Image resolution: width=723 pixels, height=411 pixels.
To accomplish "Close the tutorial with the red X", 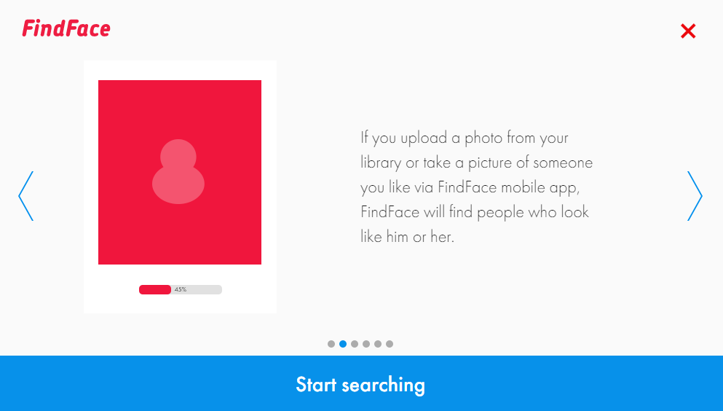I will (x=688, y=31).
